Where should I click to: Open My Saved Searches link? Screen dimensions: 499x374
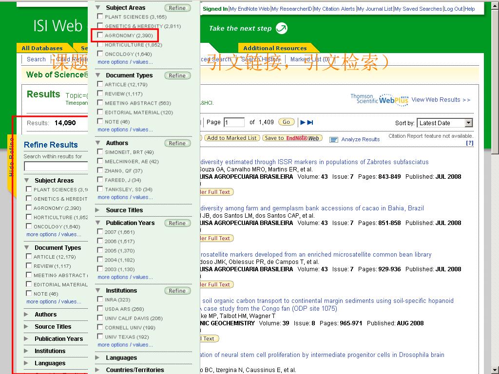tap(418, 9)
